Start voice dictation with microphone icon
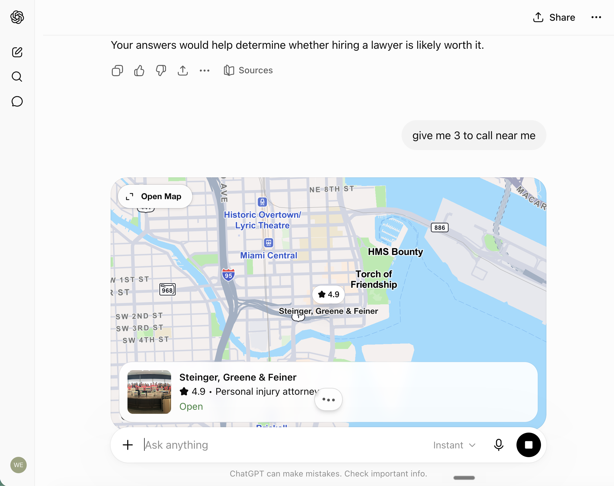 click(499, 445)
